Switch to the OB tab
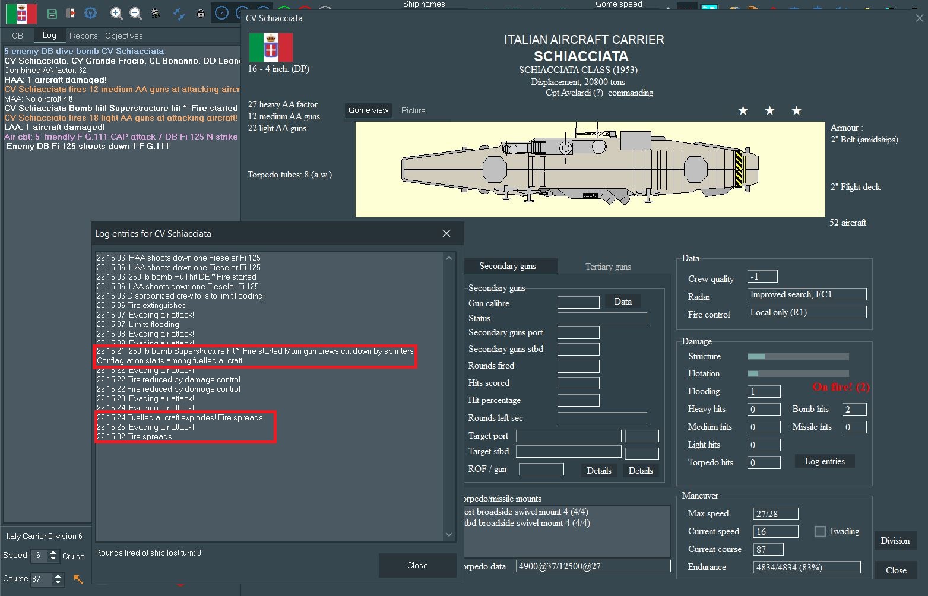The height and width of the screenshot is (596, 928). tap(18, 36)
